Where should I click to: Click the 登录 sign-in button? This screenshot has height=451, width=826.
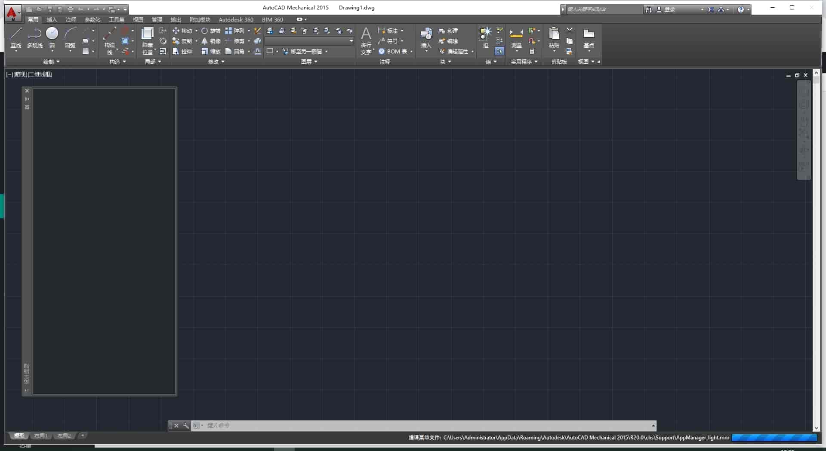pyautogui.click(x=670, y=9)
